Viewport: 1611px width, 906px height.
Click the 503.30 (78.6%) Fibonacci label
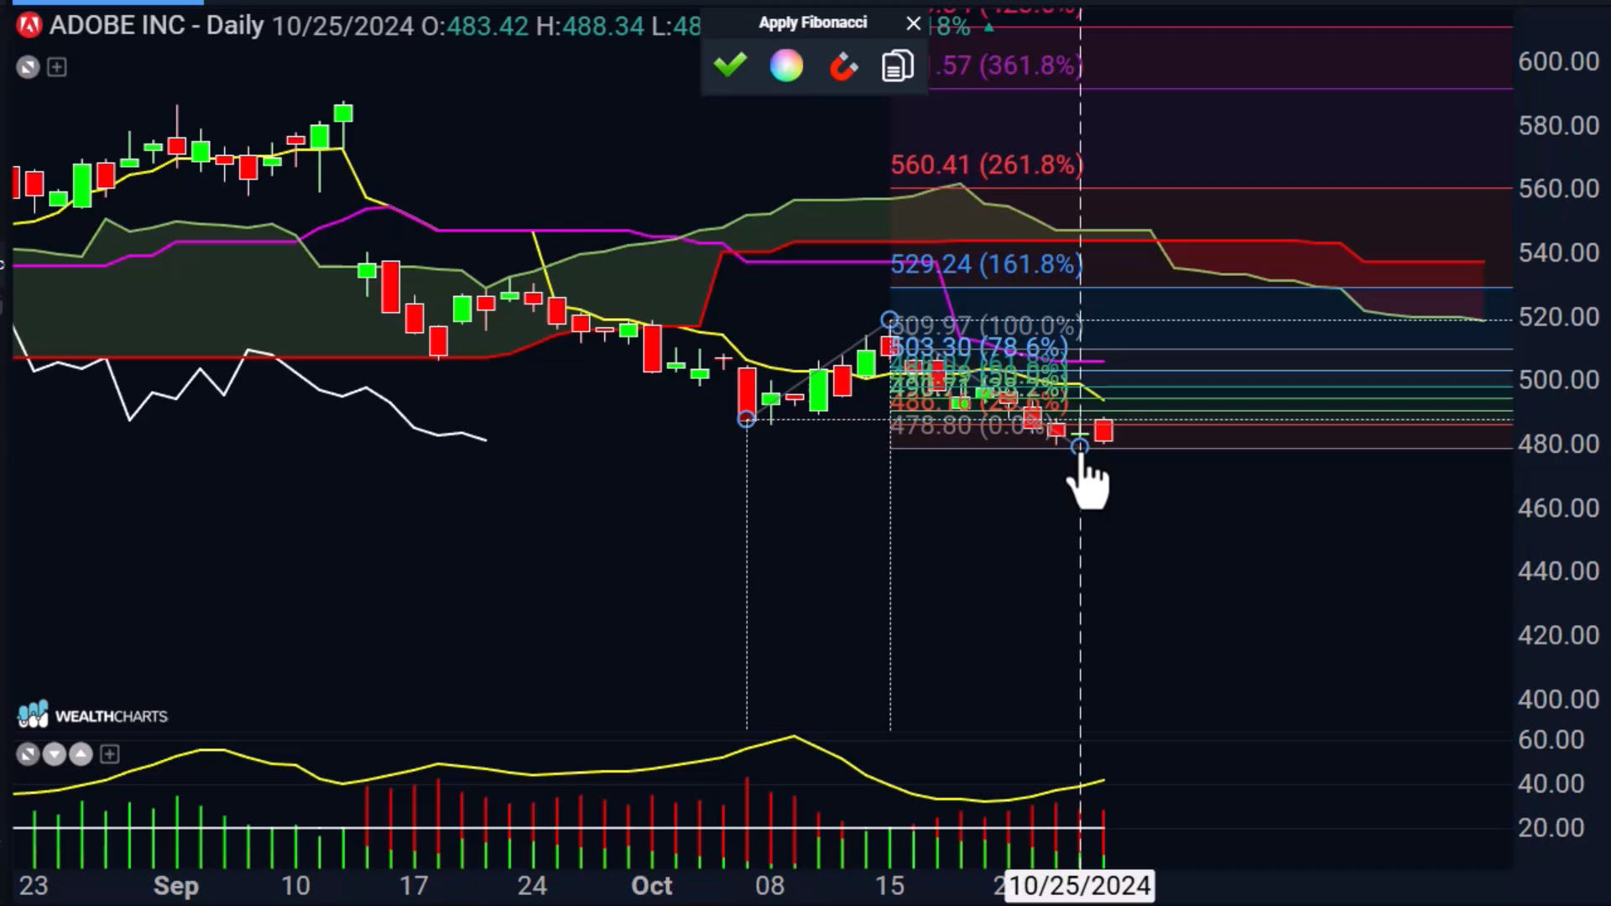pyautogui.click(x=979, y=346)
